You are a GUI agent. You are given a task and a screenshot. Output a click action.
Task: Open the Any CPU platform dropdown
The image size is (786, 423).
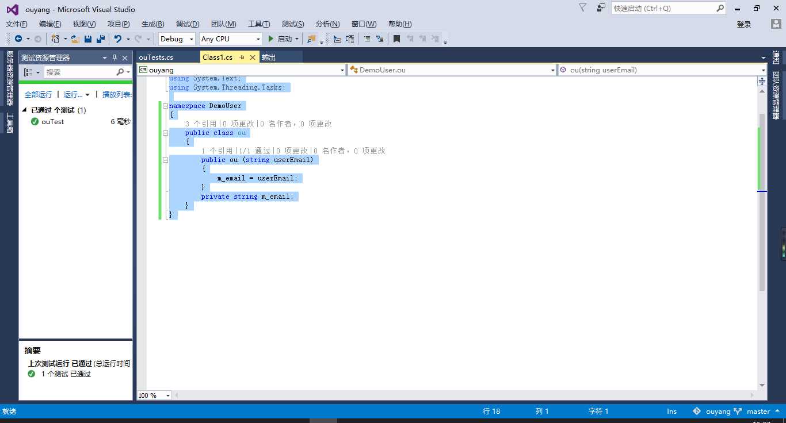click(x=231, y=39)
